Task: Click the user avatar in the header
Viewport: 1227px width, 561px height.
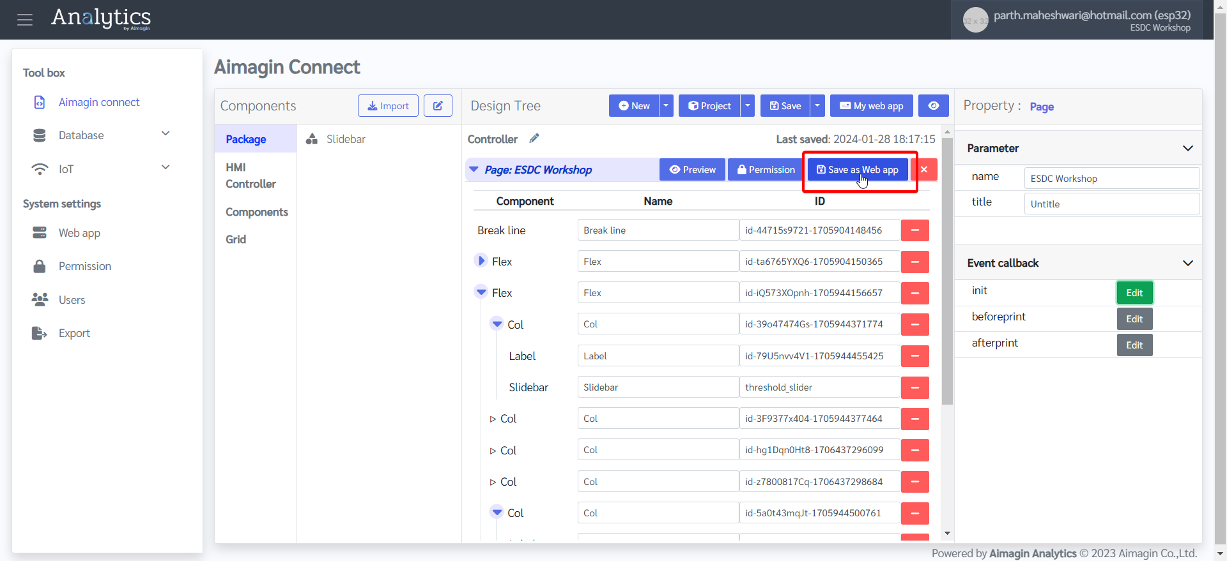Action: pyautogui.click(x=975, y=20)
